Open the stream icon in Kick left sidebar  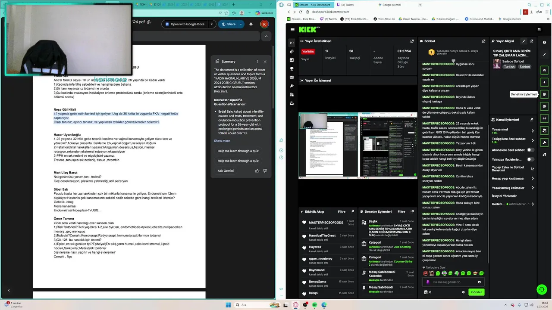click(292, 43)
